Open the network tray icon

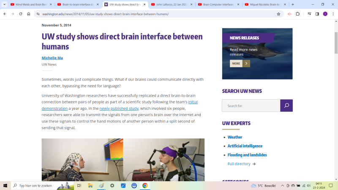tap(304, 185)
